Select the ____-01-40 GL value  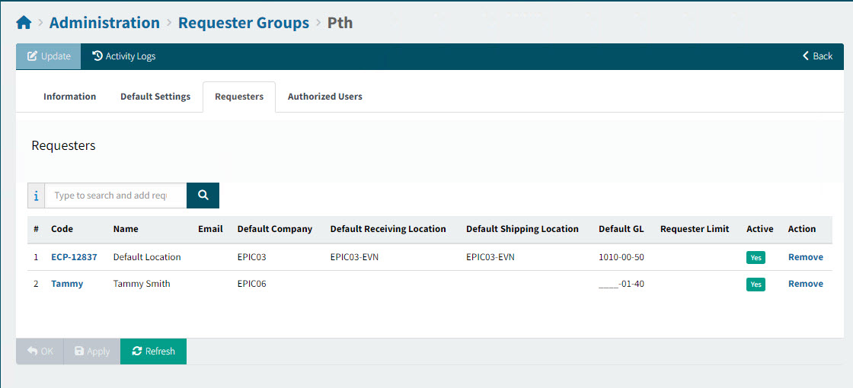coord(621,284)
